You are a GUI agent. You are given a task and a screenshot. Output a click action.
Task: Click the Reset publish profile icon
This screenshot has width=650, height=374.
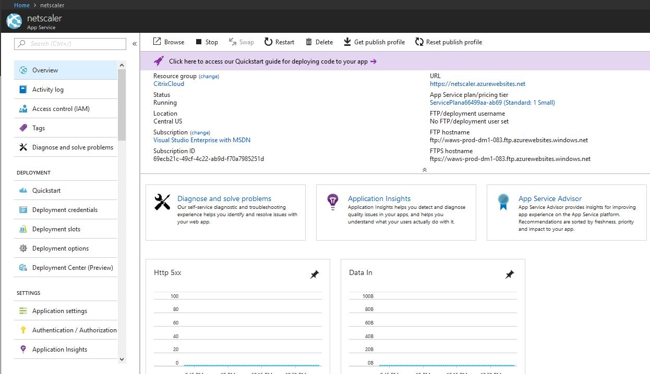point(419,42)
